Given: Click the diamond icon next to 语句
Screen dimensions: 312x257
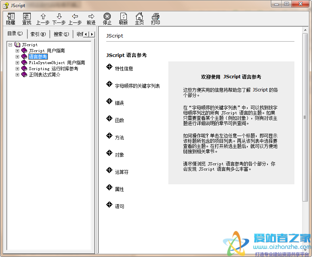Looking at the screenshot, I should point(109,205).
